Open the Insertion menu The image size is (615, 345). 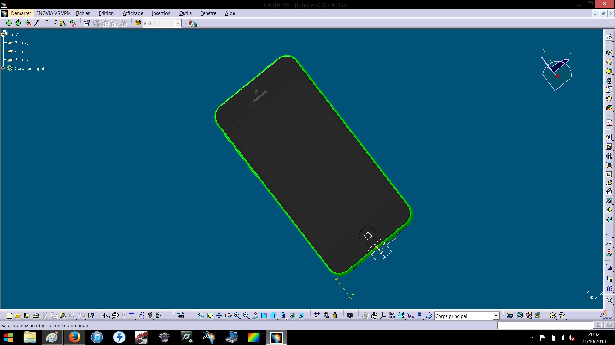pos(161,13)
